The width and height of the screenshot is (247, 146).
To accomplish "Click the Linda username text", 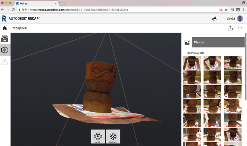I will (231, 18).
